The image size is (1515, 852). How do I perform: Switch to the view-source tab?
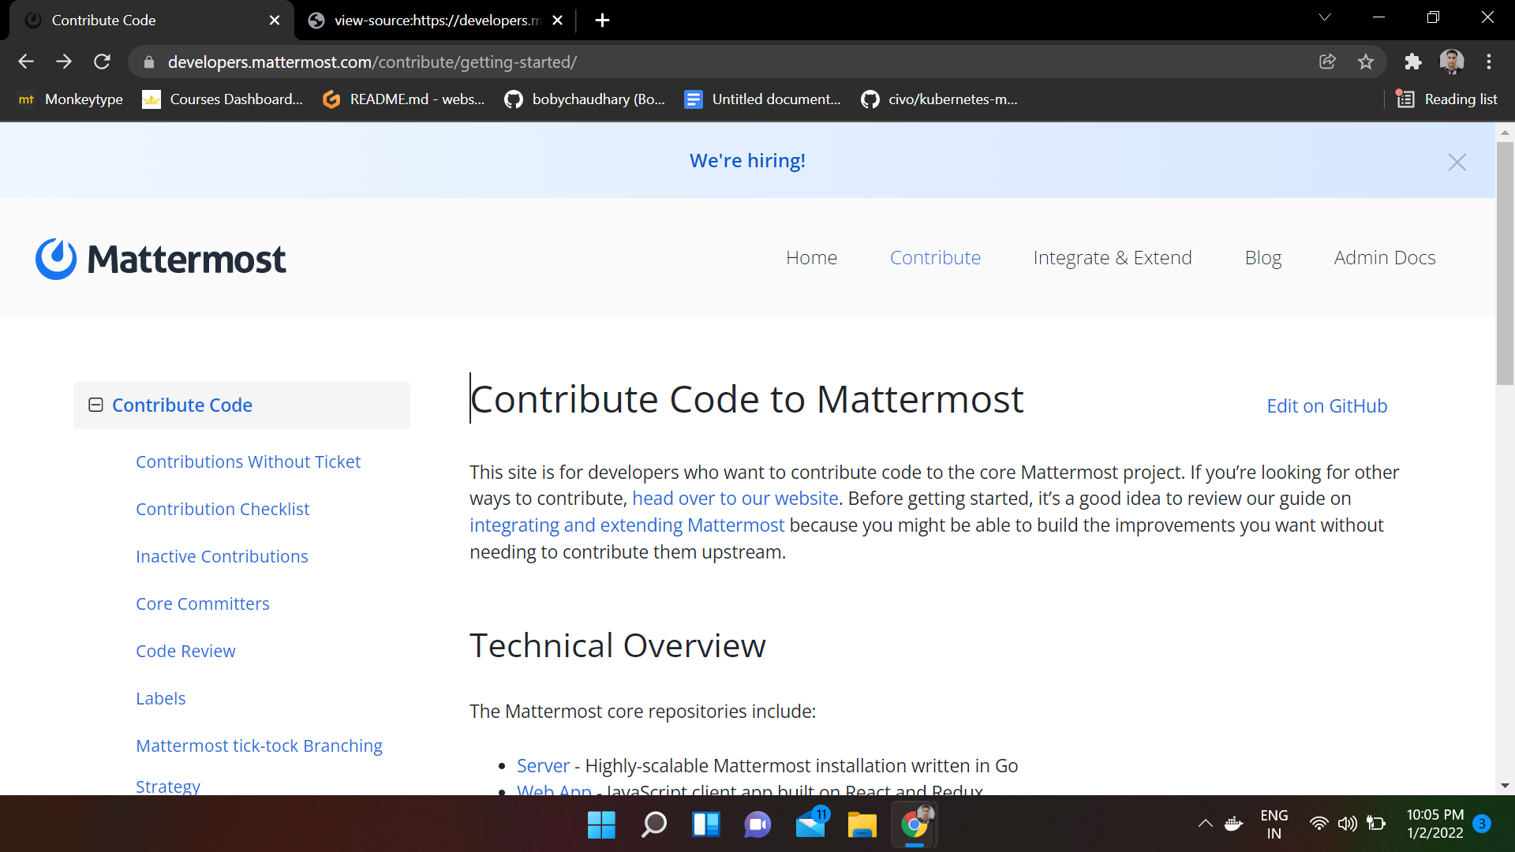pos(432,21)
